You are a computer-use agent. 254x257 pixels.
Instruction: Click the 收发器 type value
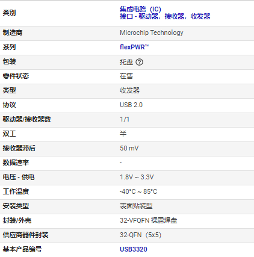click(x=129, y=90)
